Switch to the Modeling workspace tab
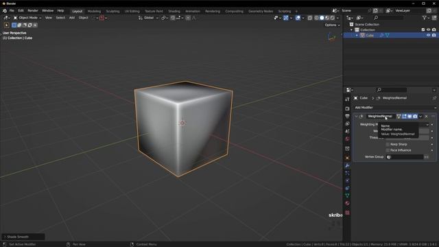 (94, 11)
